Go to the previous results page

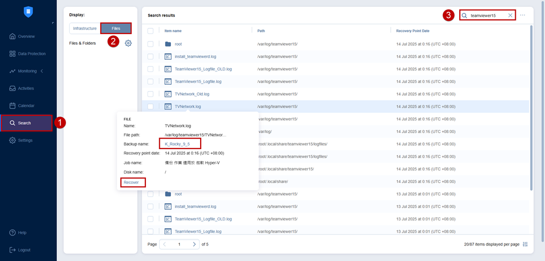[x=165, y=244]
